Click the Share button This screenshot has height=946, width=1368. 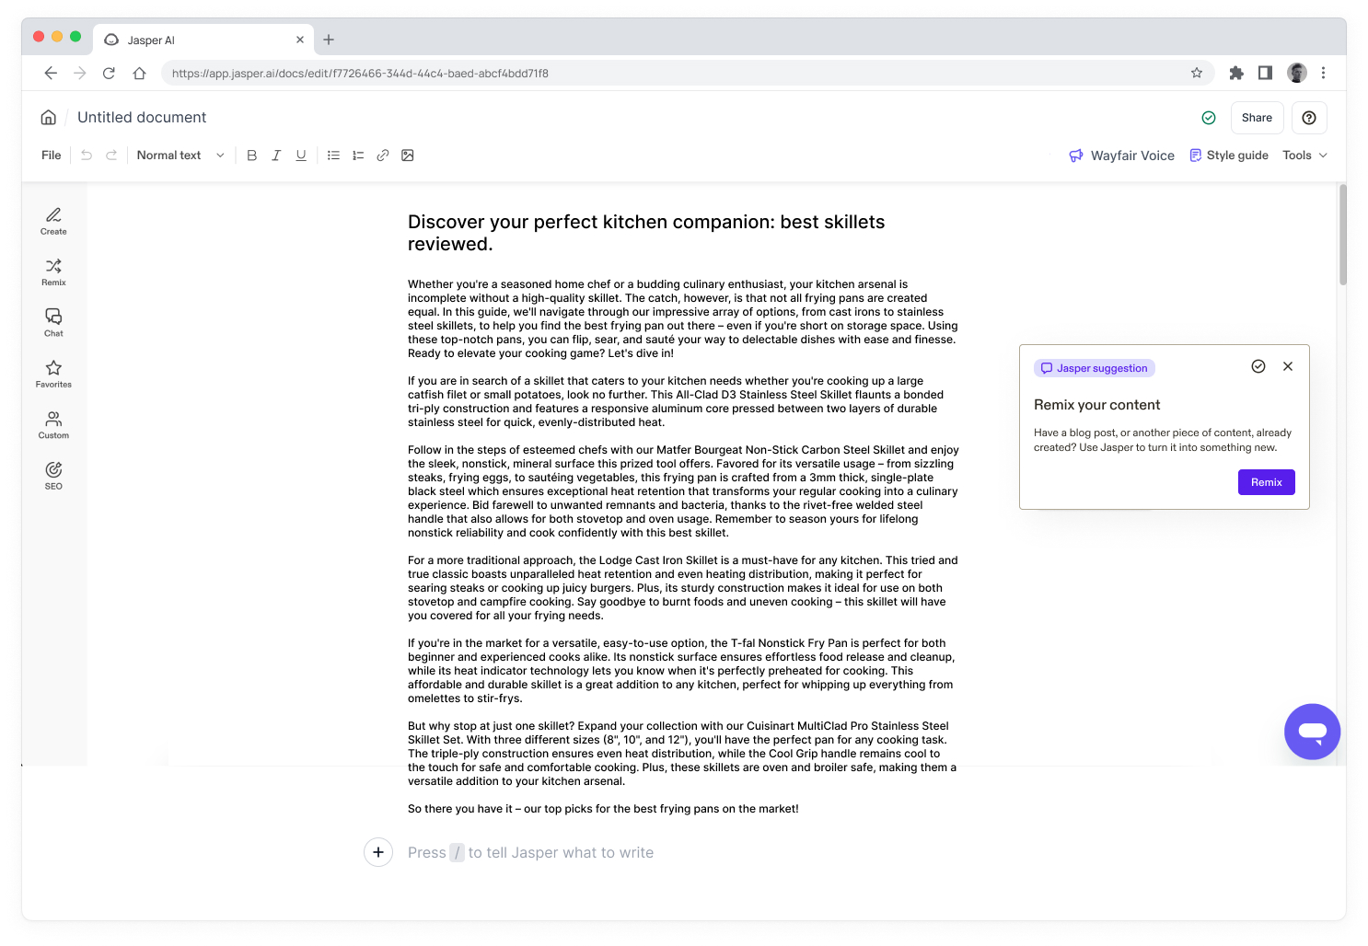[x=1257, y=118]
